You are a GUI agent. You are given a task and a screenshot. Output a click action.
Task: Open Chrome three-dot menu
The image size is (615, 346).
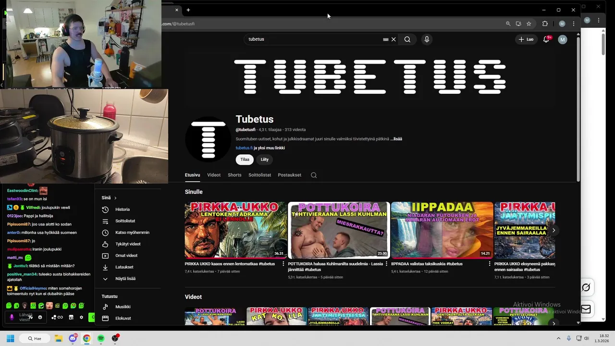click(573, 24)
